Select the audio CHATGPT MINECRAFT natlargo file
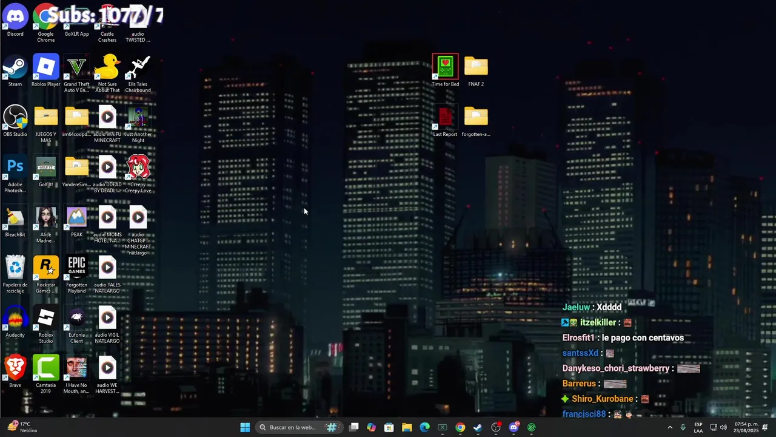The height and width of the screenshot is (437, 776). [138, 230]
